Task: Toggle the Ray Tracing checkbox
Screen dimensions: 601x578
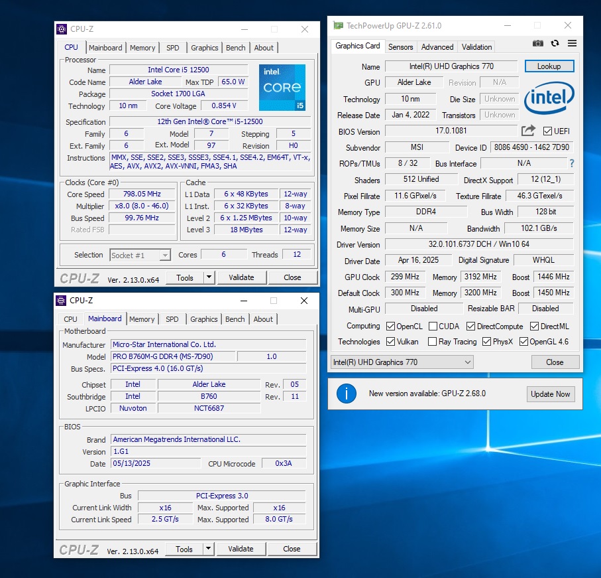Action: (432, 342)
